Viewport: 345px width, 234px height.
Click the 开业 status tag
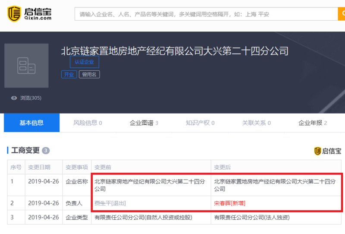coord(69,75)
